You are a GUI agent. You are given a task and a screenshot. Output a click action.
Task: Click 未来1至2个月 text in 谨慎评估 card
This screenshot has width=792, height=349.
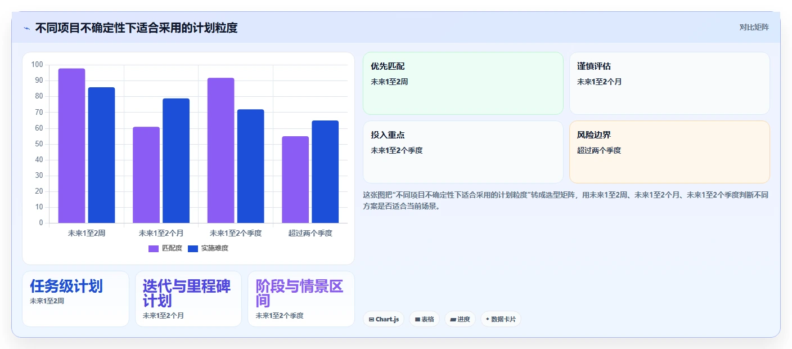(x=600, y=82)
